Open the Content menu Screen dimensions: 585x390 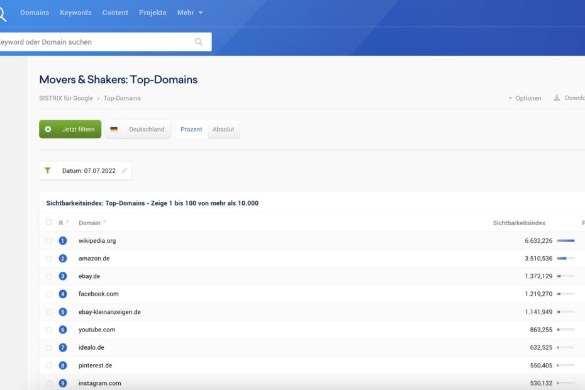pyautogui.click(x=115, y=13)
